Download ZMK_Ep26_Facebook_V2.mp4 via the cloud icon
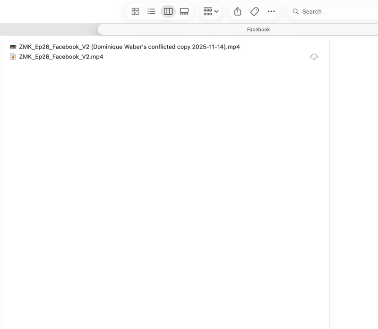Viewport: 378px width, 329px height. point(314,57)
